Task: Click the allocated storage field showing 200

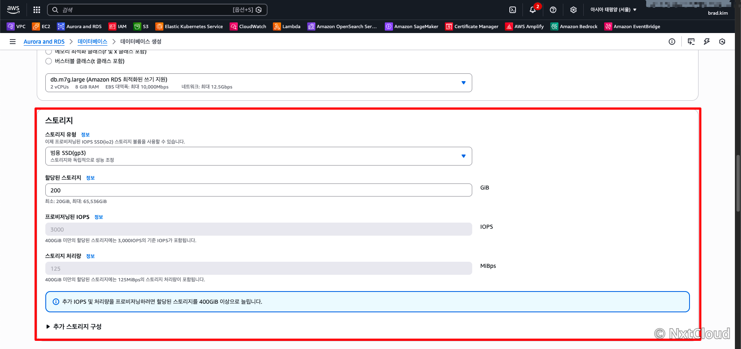Action: [259, 190]
